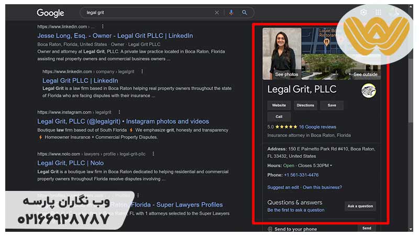Click the Directions button
The width and height of the screenshot is (419, 236).
pos(305,105)
